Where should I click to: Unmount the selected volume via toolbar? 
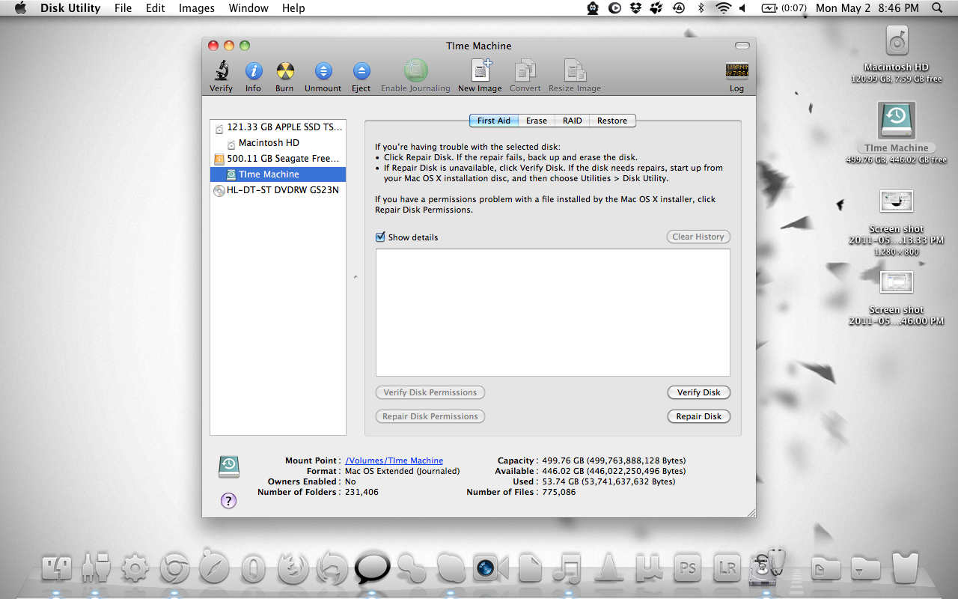[x=323, y=71]
